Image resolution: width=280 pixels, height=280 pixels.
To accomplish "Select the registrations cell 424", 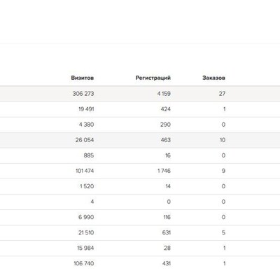I will coord(166,109).
